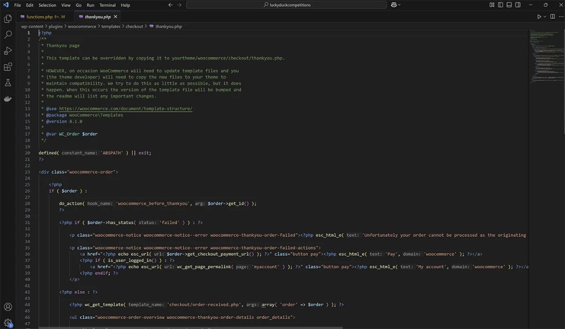
Task: Open the Run and Debug view
Action: point(8,51)
